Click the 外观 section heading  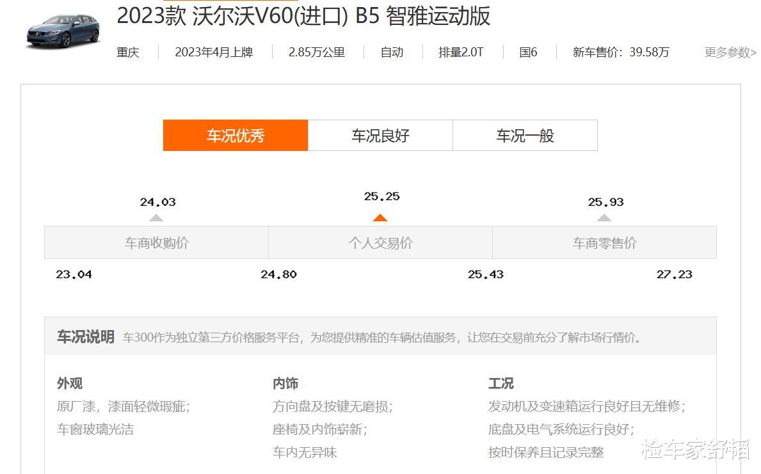pos(70,383)
